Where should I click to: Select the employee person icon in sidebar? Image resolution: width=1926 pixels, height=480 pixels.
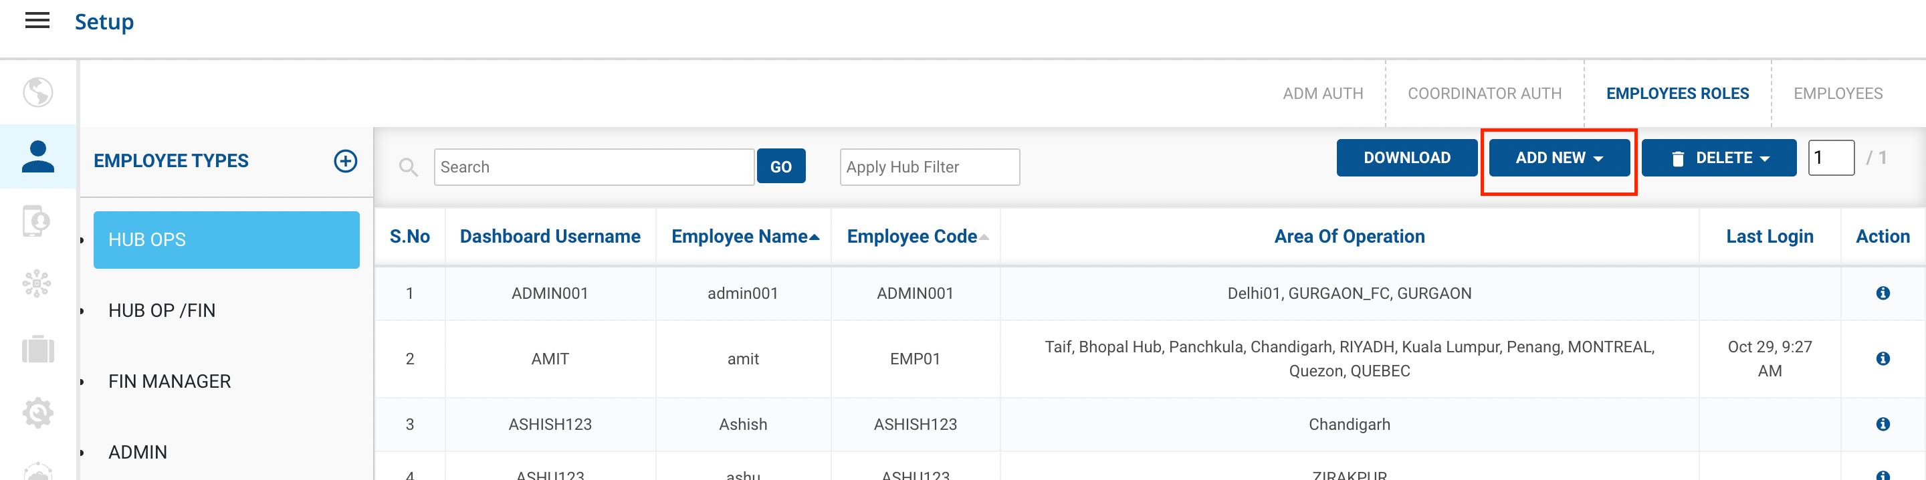pyautogui.click(x=37, y=157)
